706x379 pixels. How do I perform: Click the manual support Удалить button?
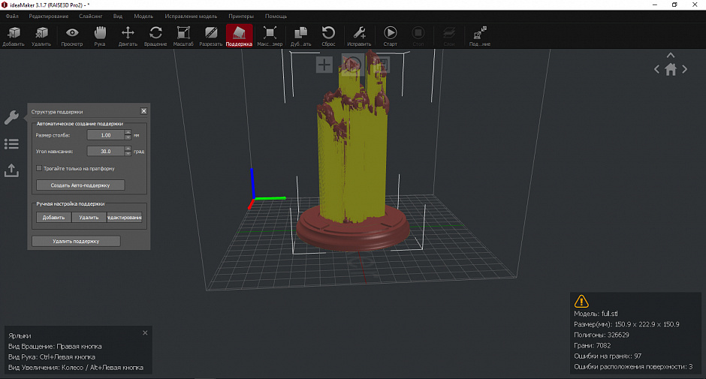click(89, 218)
